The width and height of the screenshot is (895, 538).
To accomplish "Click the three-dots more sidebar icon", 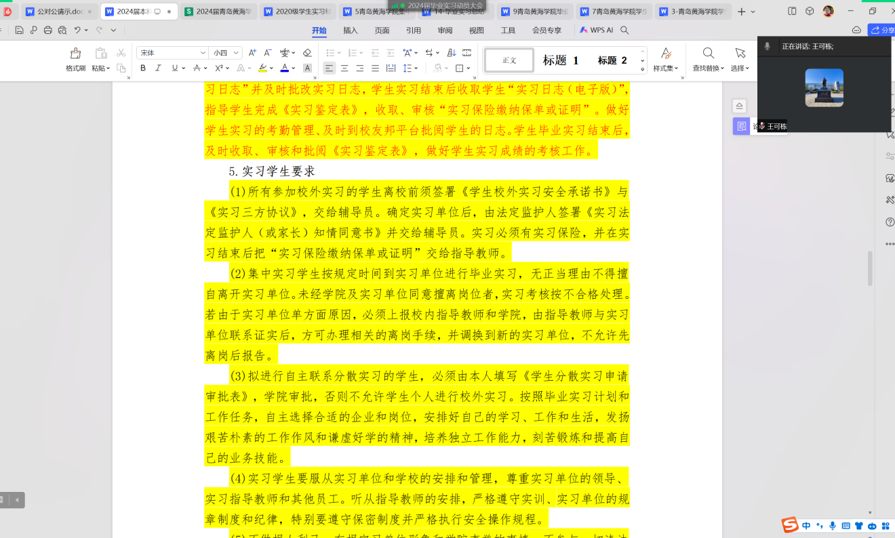I will pyautogui.click(x=890, y=244).
